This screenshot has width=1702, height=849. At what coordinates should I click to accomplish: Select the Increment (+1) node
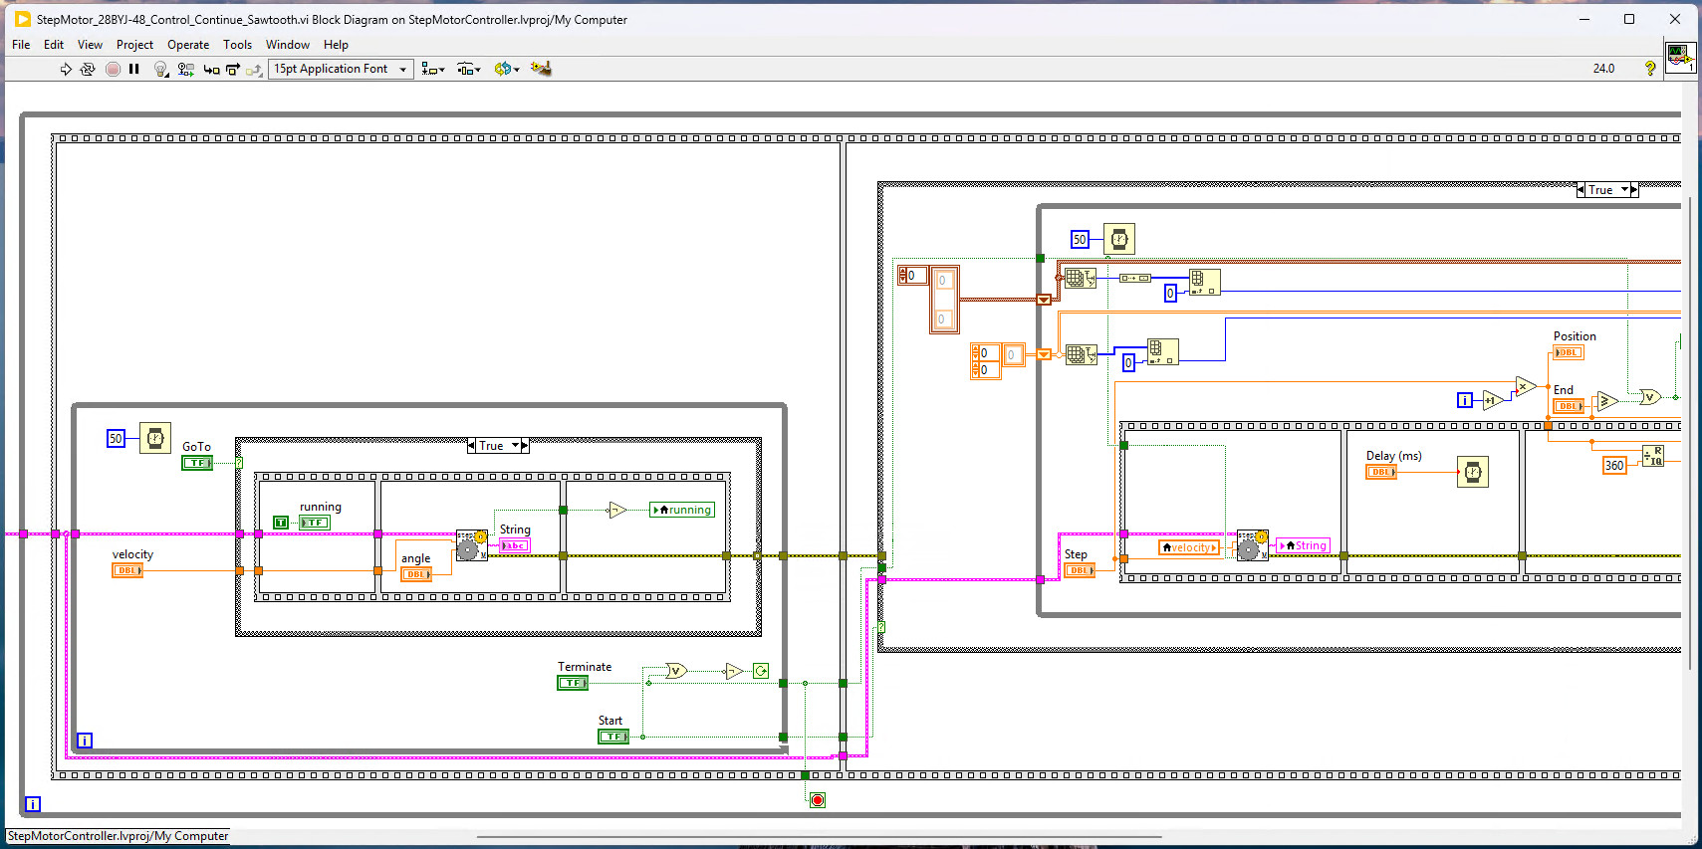point(1493,400)
